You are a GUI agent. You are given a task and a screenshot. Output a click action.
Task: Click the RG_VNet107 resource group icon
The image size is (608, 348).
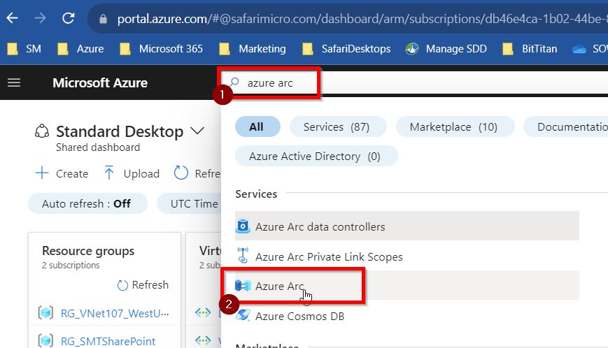45,312
